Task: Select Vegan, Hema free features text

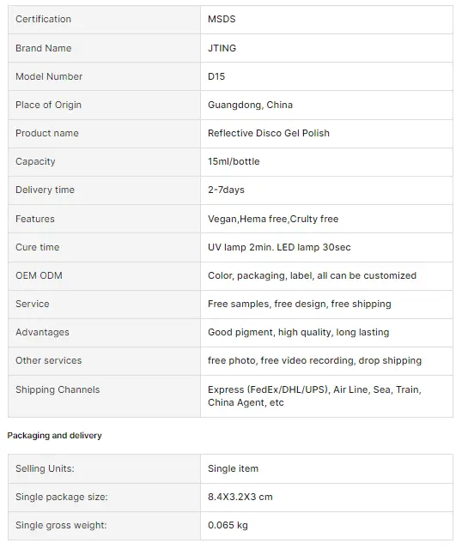Action: pos(273,219)
